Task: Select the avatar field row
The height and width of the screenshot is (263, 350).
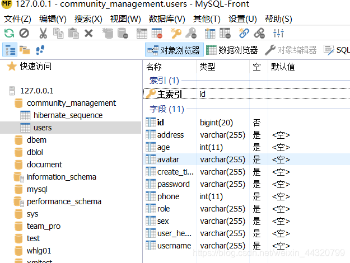Action: coord(246,159)
